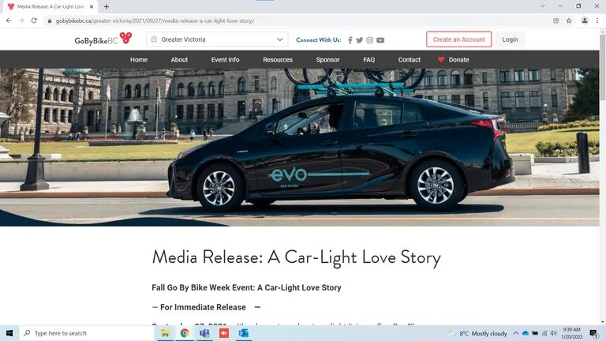
Task: Close the Media Release tab
Action: point(92,6)
